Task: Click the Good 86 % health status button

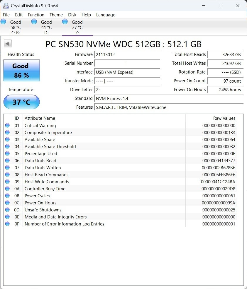Action: click(21, 70)
